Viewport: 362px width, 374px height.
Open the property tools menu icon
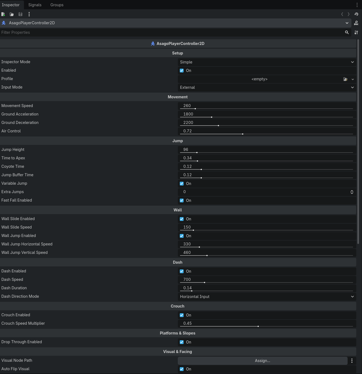tap(356, 32)
